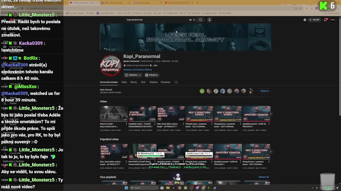Bookmark this page with the star icon
This screenshot has height=191, width=341.
coord(301,8)
